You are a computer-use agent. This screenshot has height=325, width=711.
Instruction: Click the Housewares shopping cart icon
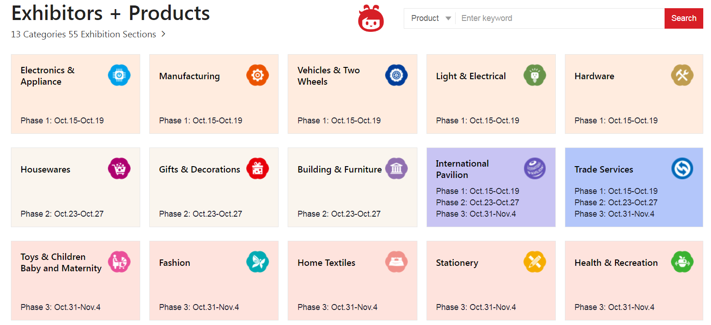coord(119,168)
